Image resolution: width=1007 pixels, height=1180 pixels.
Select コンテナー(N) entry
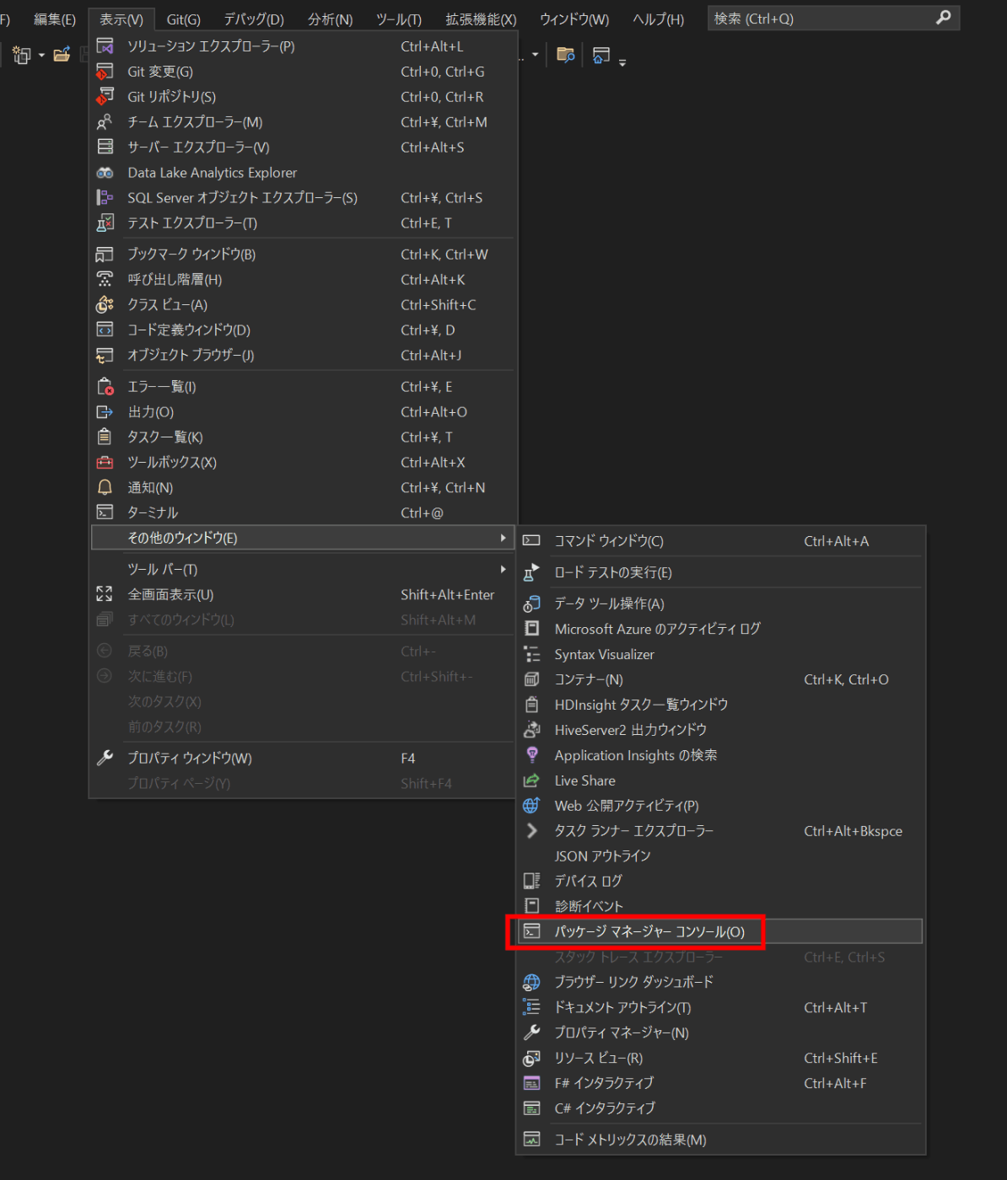720,679
